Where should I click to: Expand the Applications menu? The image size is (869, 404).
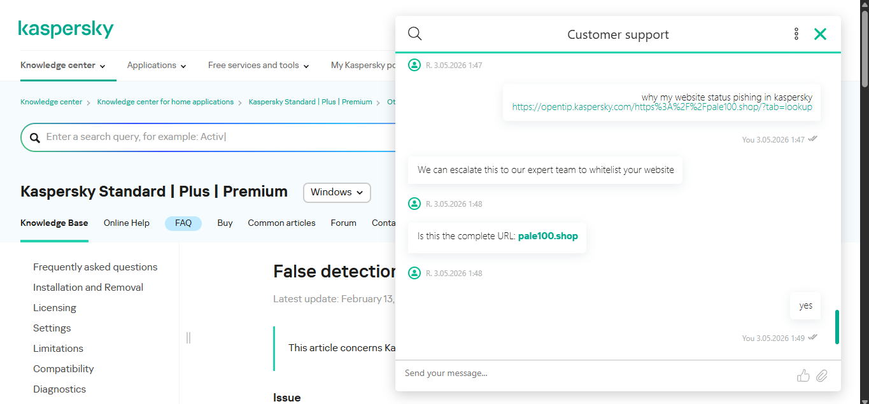(x=157, y=66)
